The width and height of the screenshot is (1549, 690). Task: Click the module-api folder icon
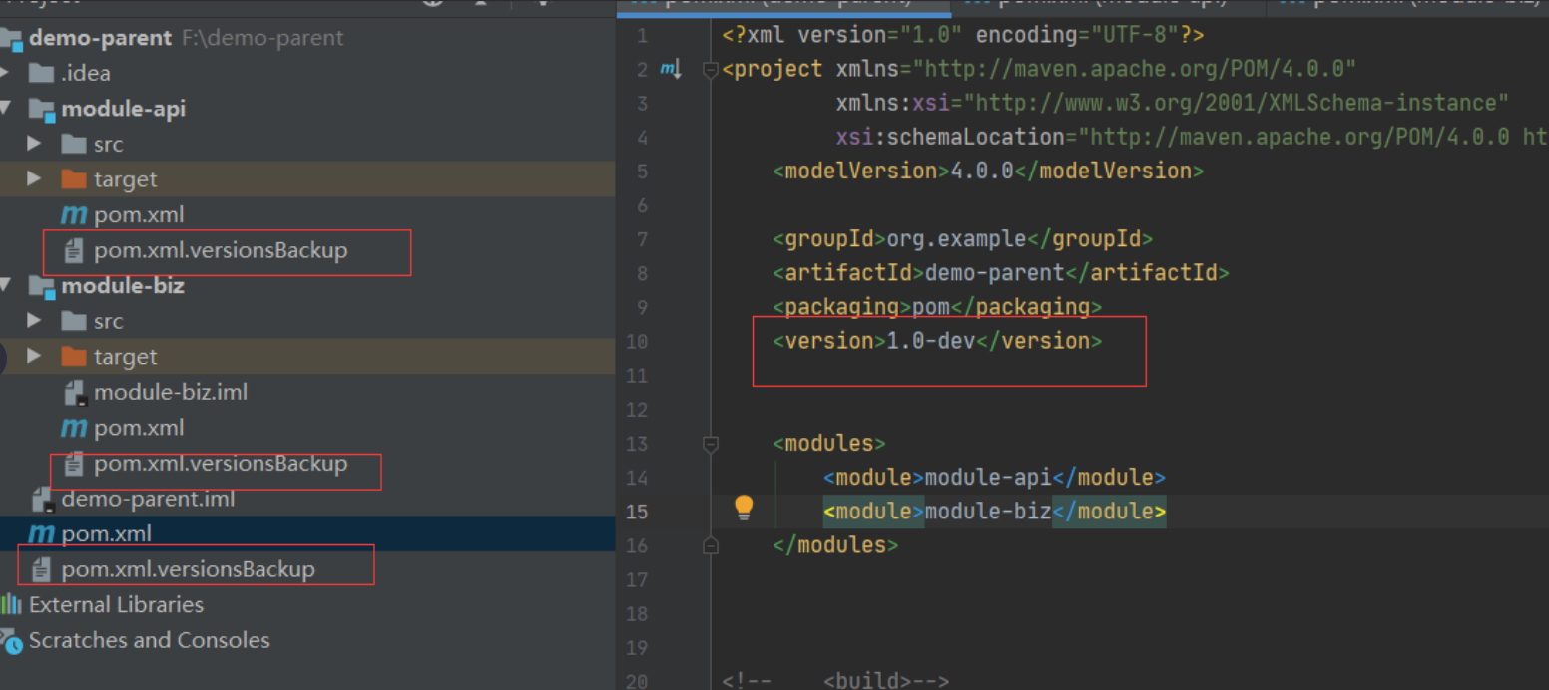(41, 109)
